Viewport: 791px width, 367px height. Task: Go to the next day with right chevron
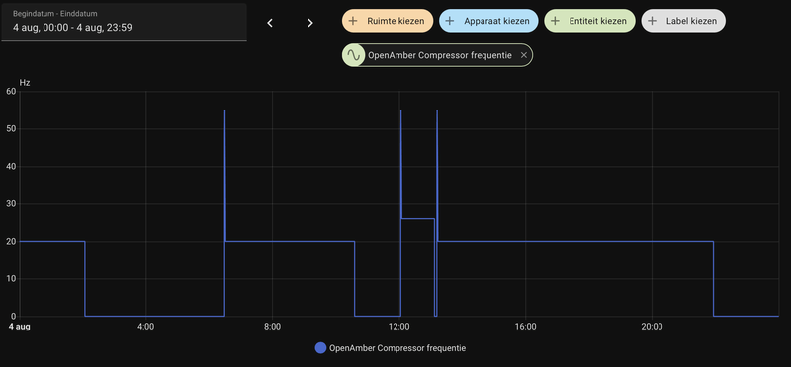[310, 23]
